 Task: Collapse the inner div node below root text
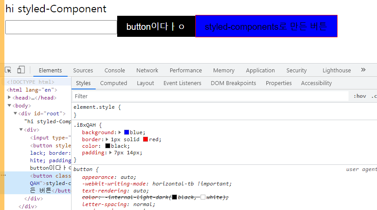pos(21,129)
